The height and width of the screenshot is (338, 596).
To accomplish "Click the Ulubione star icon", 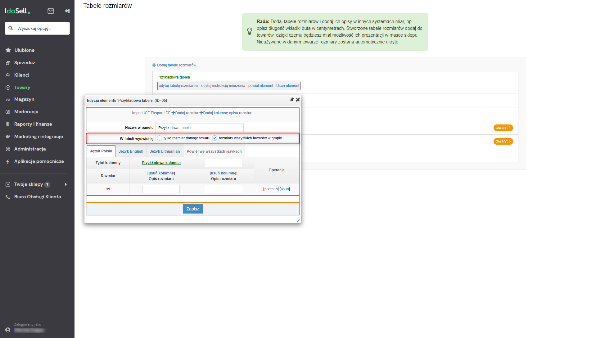I will tap(8, 50).
